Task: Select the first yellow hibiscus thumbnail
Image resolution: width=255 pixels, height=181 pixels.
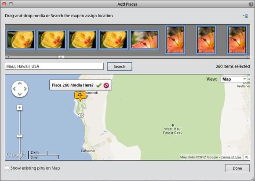Action: [x=21, y=40]
